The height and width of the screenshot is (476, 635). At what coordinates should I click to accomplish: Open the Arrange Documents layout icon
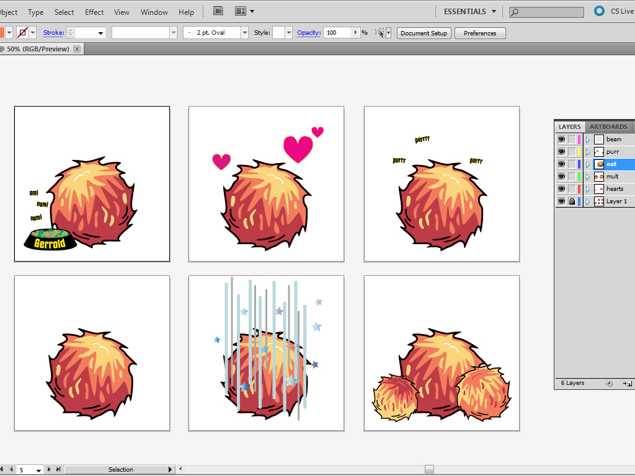pyautogui.click(x=241, y=11)
